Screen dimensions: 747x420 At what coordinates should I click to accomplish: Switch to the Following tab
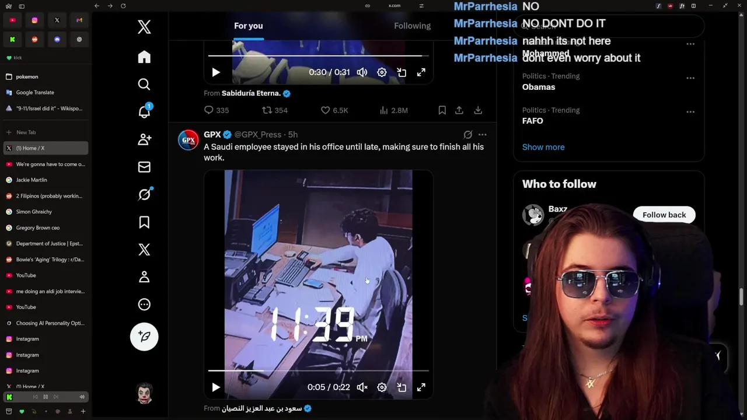(412, 26)
